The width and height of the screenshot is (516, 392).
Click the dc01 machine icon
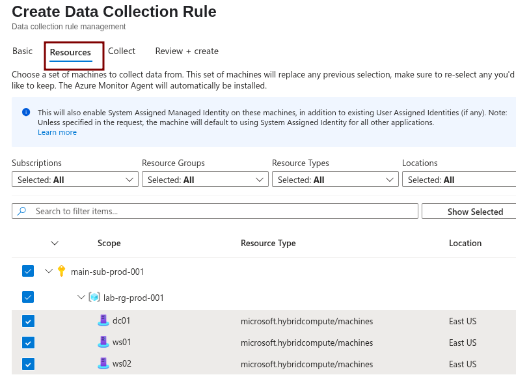pos(103,320)
